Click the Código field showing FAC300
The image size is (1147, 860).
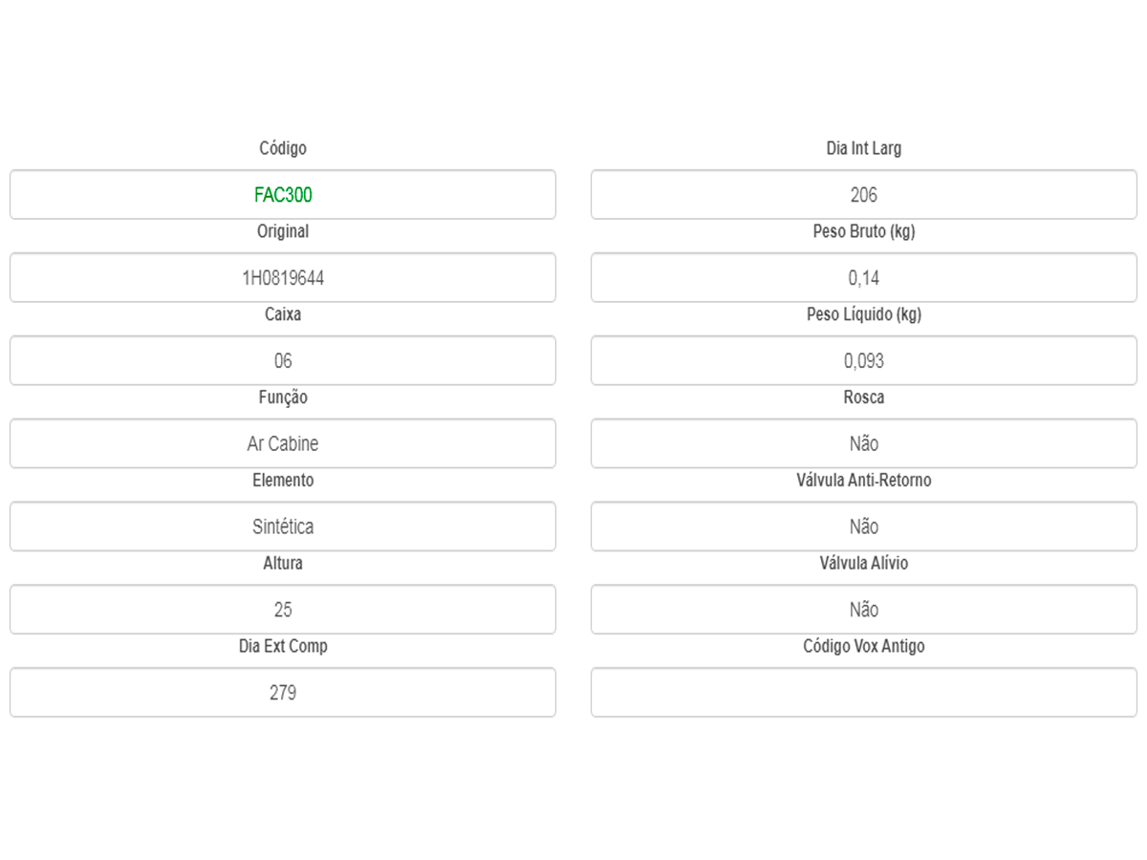pyautogui.click(x=283, y=195)
